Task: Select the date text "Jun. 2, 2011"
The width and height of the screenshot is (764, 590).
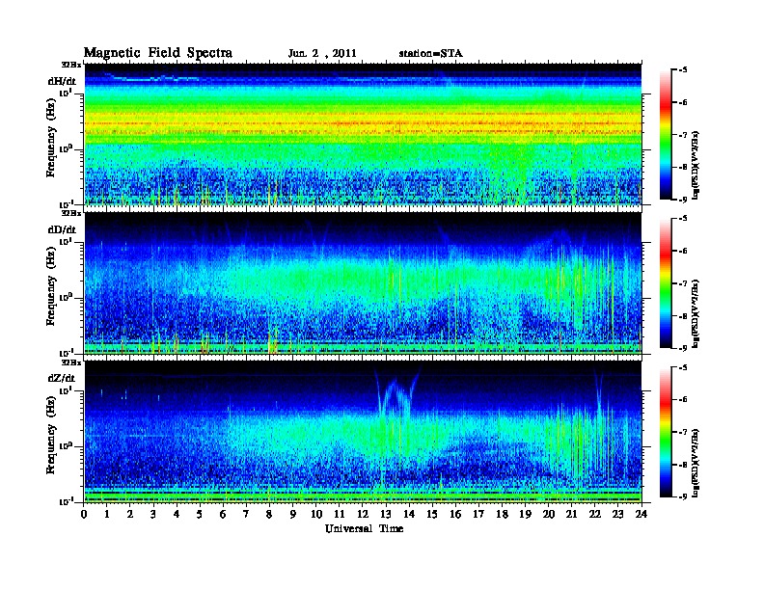Action: tap(322, 54)
